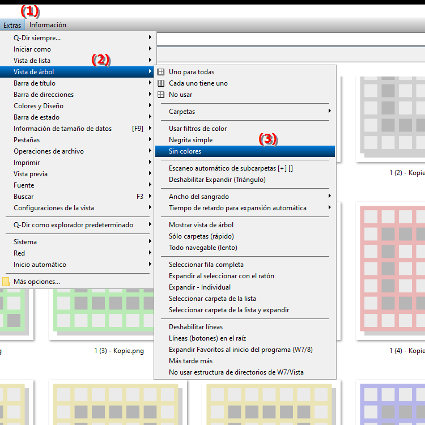Open Q-Dir como explorador predeterminado submenu
Screen dimensions: 425x425
tap(77, 225)
